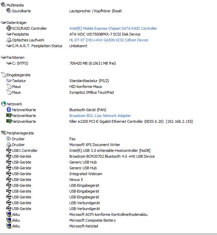Open the HL-DT-ST DVD+-RW GA50N link

pos(108,40)
